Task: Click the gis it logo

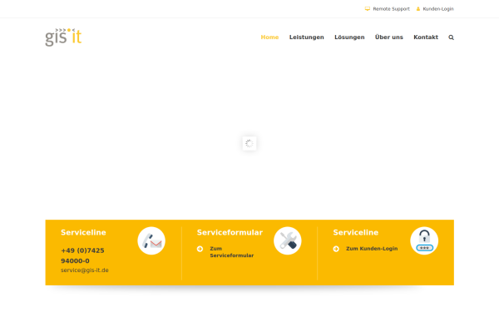Action: (x=63, y=37)
